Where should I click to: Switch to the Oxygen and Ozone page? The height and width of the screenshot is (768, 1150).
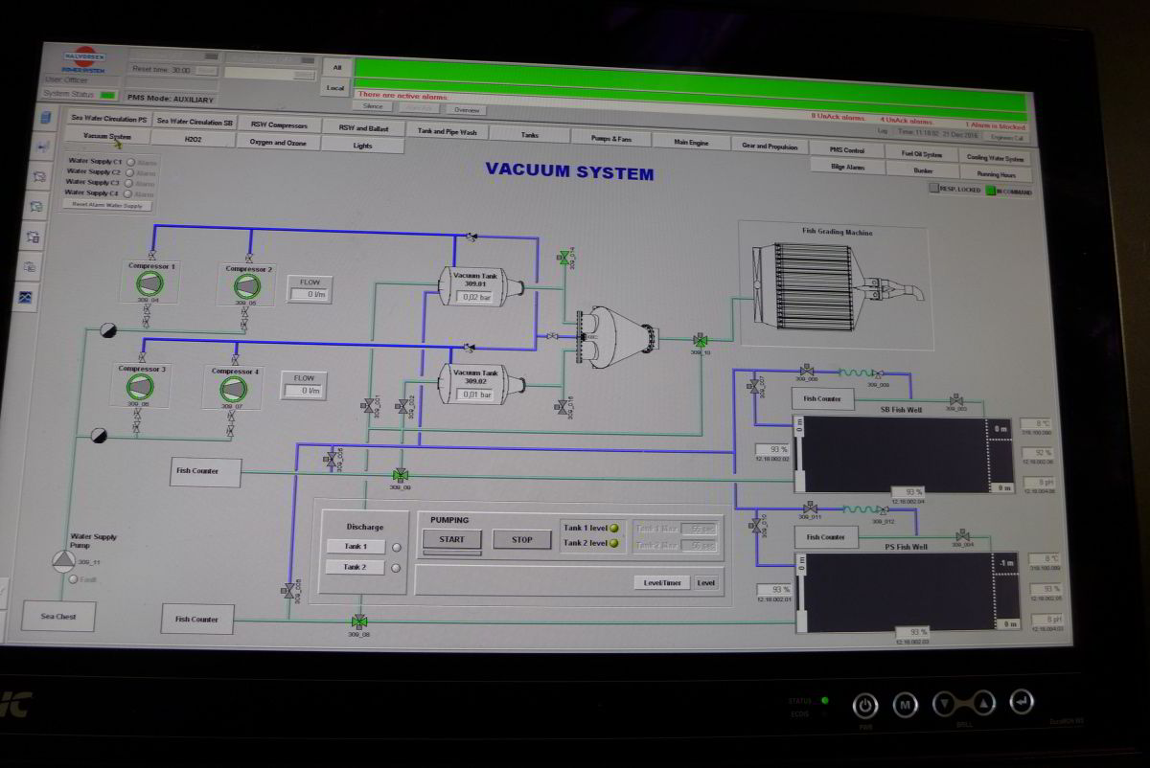(x=278, y=142)
